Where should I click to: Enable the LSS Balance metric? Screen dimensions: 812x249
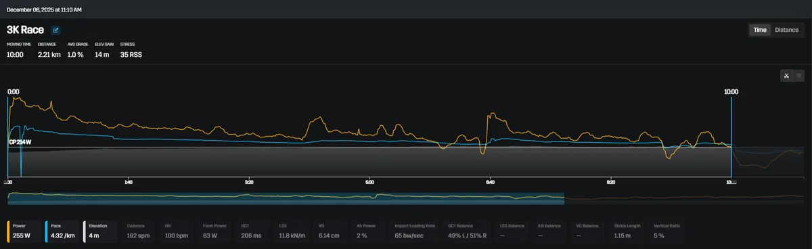click(513, 231)
